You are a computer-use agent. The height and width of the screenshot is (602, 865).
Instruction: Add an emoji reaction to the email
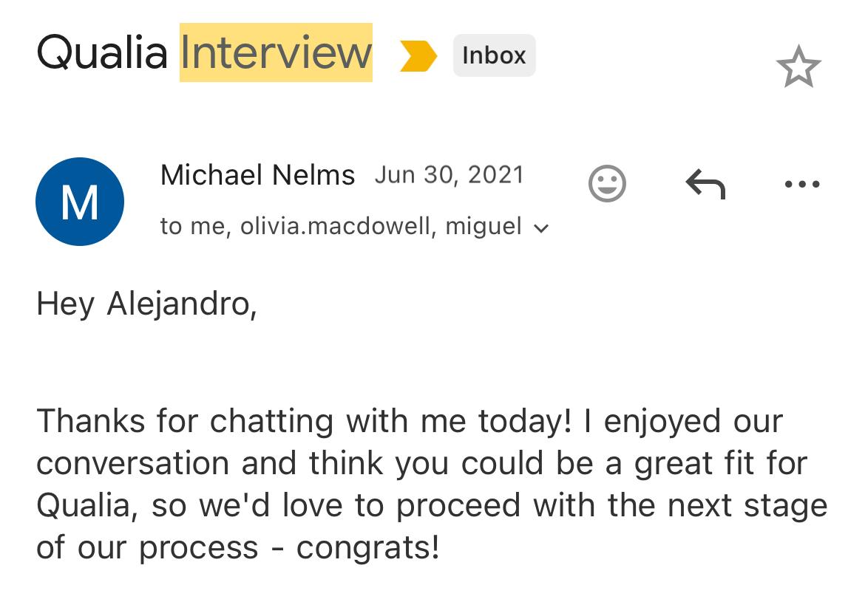point(608,183)
